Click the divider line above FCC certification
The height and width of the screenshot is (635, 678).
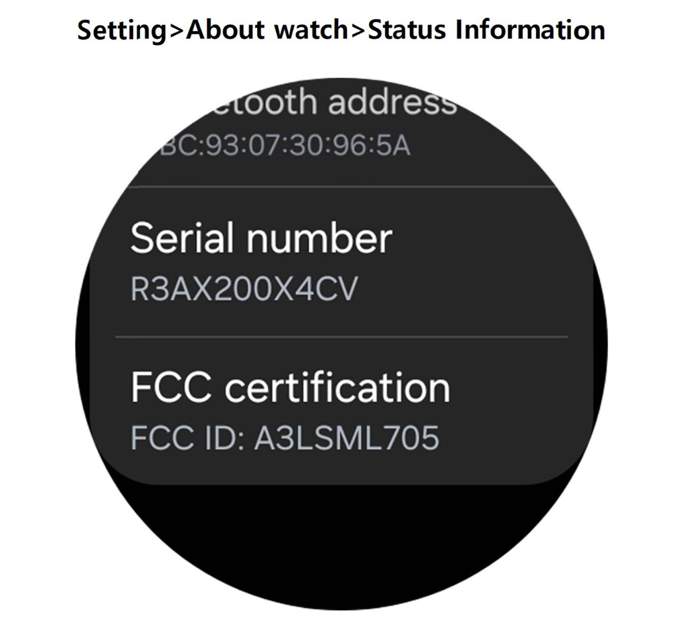pos(341,337)
